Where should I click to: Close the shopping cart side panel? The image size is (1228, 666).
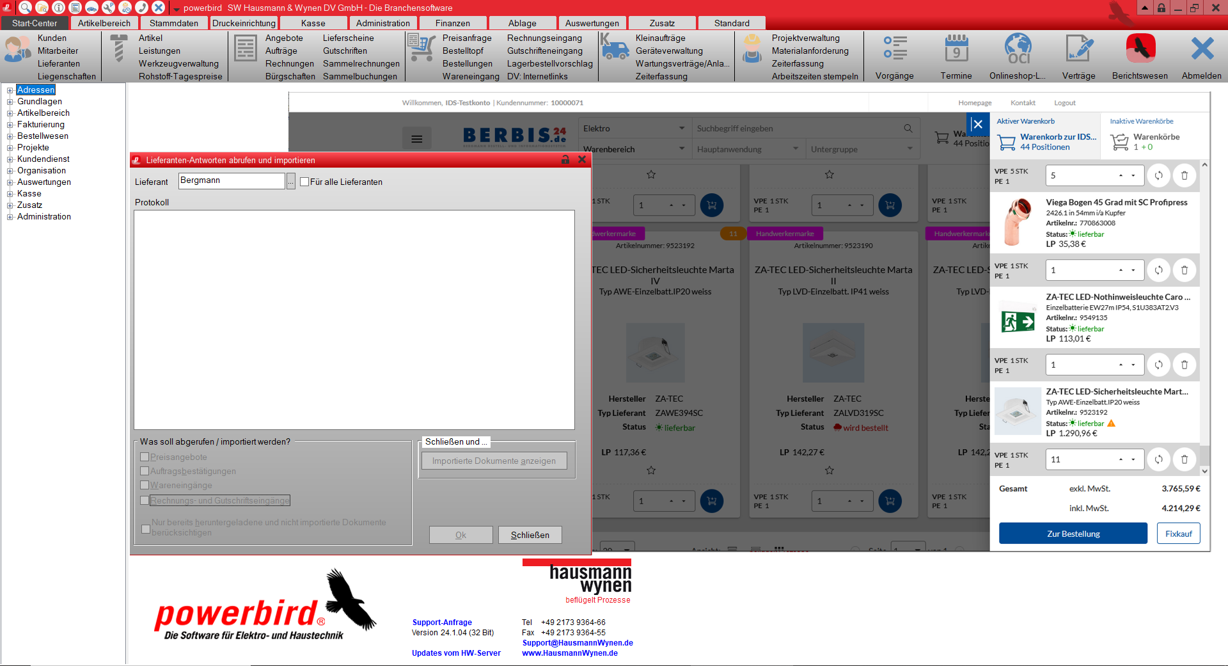(x=977, y=124)
